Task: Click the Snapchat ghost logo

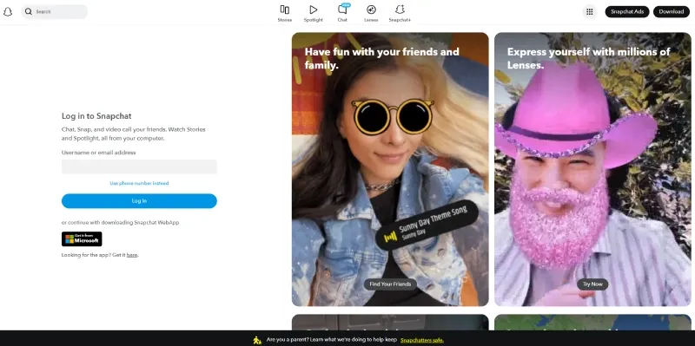Action: tap(8, 12)
